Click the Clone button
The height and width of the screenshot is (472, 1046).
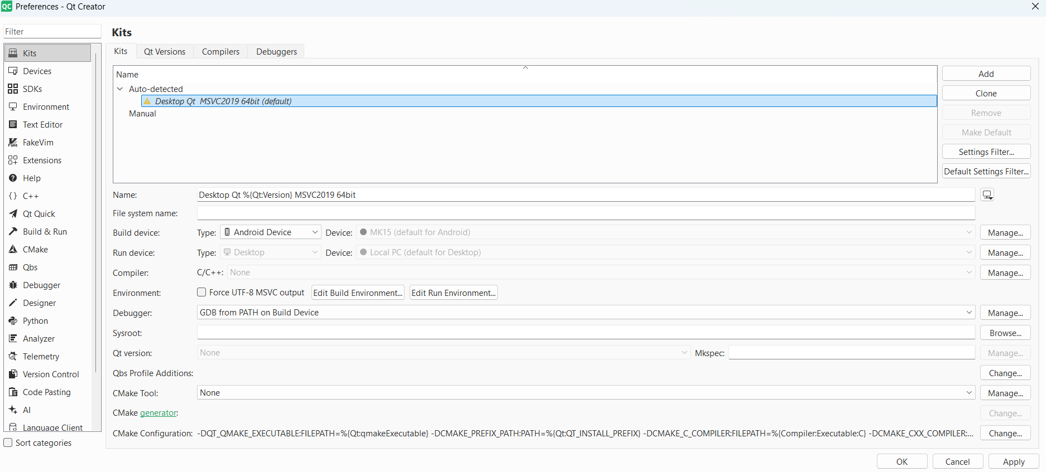(x=986, y=94)
